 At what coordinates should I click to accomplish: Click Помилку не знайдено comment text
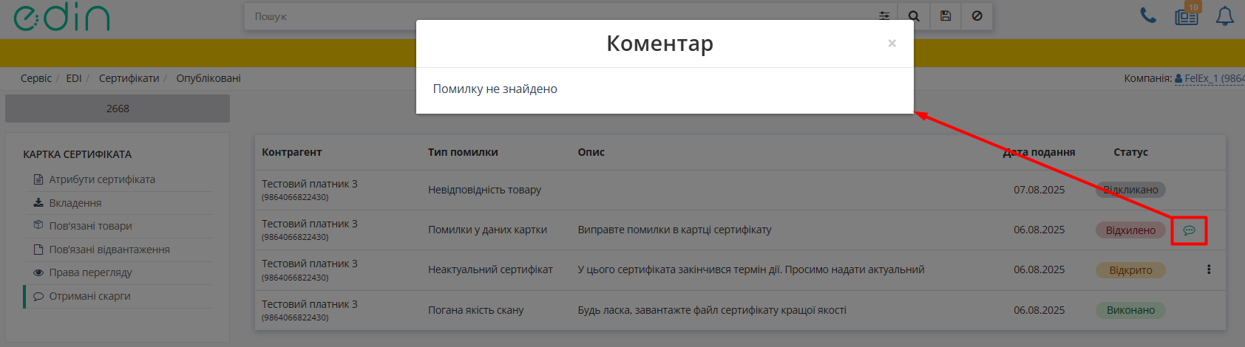495,89
